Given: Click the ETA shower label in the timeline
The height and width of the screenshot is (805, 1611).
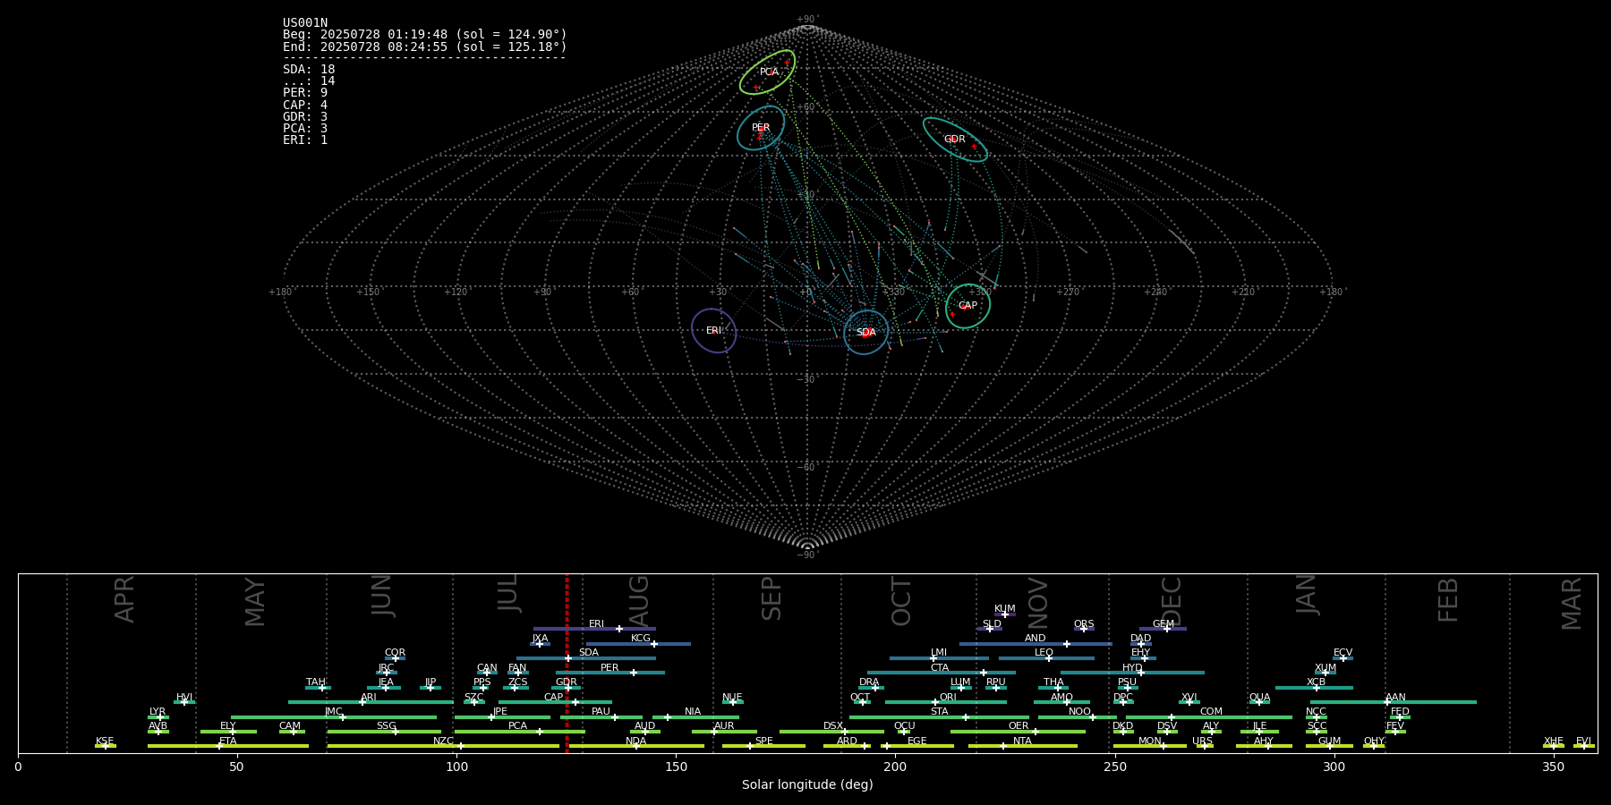Looking at the screenshot, I should [228, 741].
